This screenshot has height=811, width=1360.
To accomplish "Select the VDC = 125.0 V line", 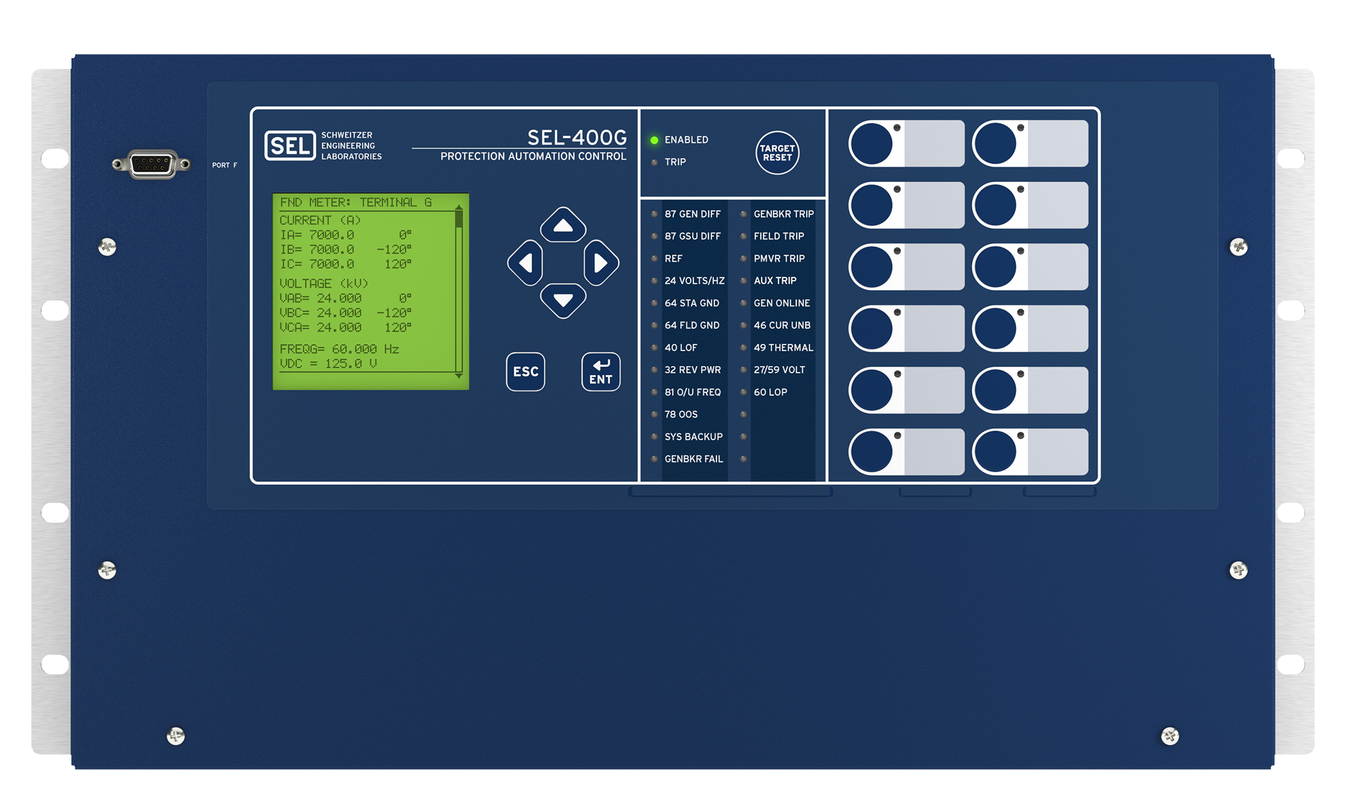I will pyautogui.click(x=328, y=364).
